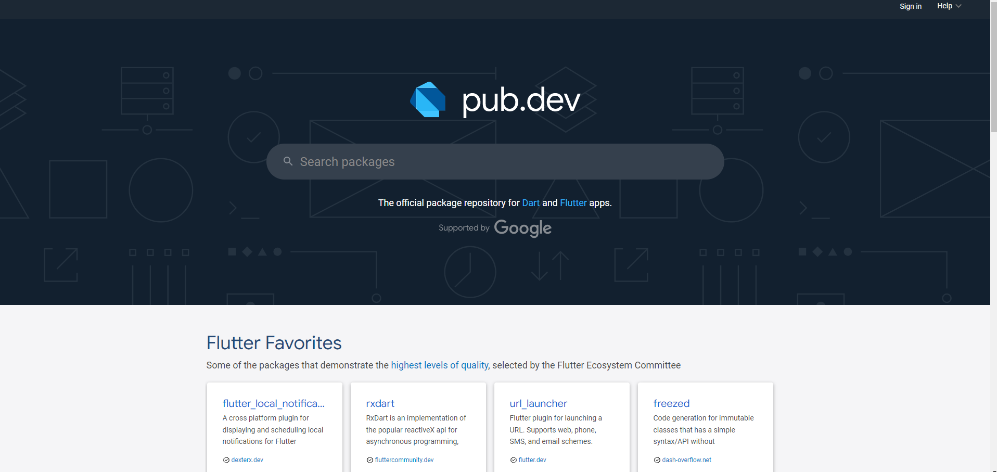Visit the dash-overflow.net publisher page
The width and height of the screenshot is (997, 472).
click(x=686, y=460)
